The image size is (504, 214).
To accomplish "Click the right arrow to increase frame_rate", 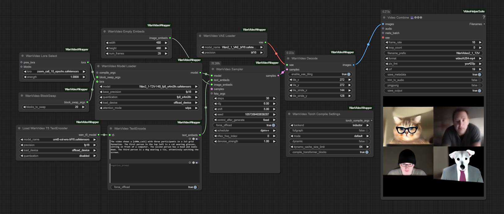I will tap(480, 42).
